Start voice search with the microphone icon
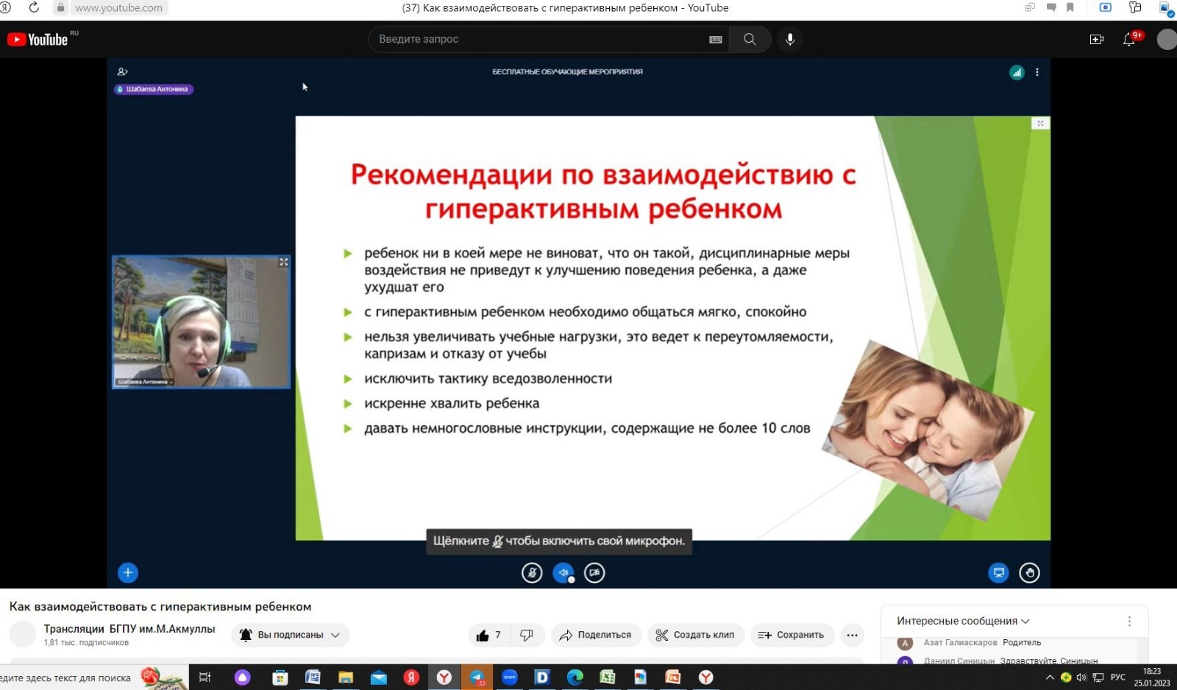 click(x=790, y=39)
